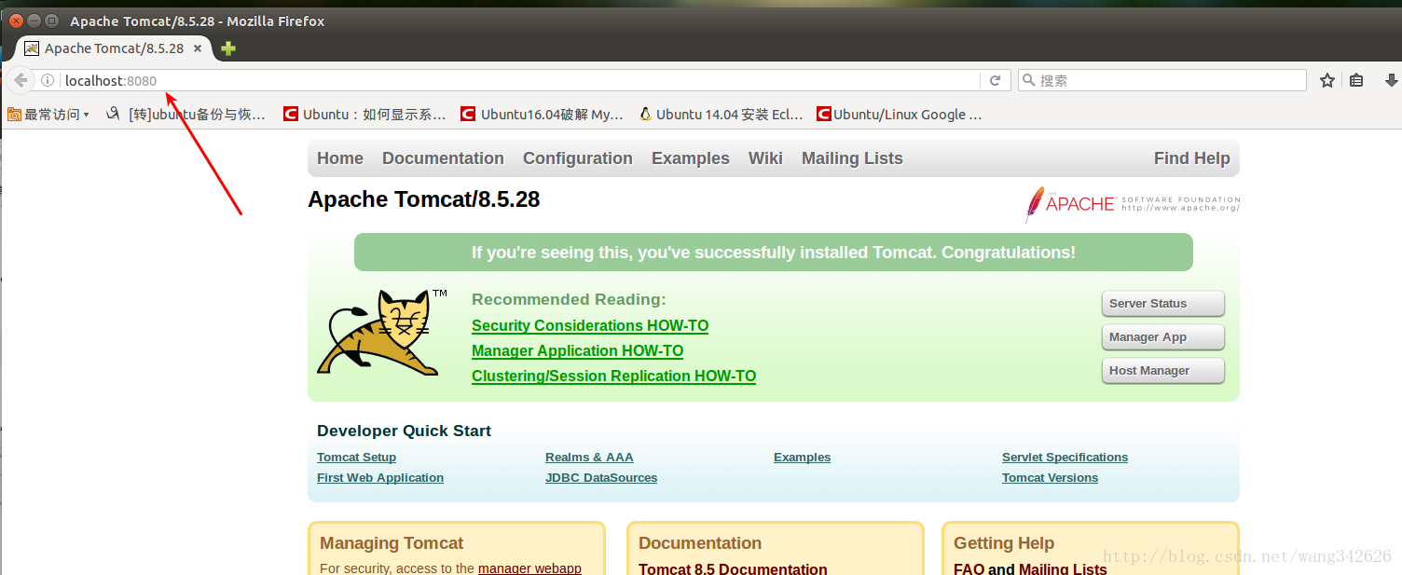1402x575 pixels.
Task: Show bookmarks list icon in toolbar
Action: pos(1356,81)
